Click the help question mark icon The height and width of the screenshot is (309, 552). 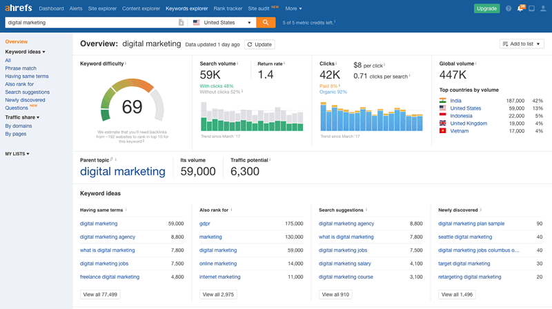509,8
